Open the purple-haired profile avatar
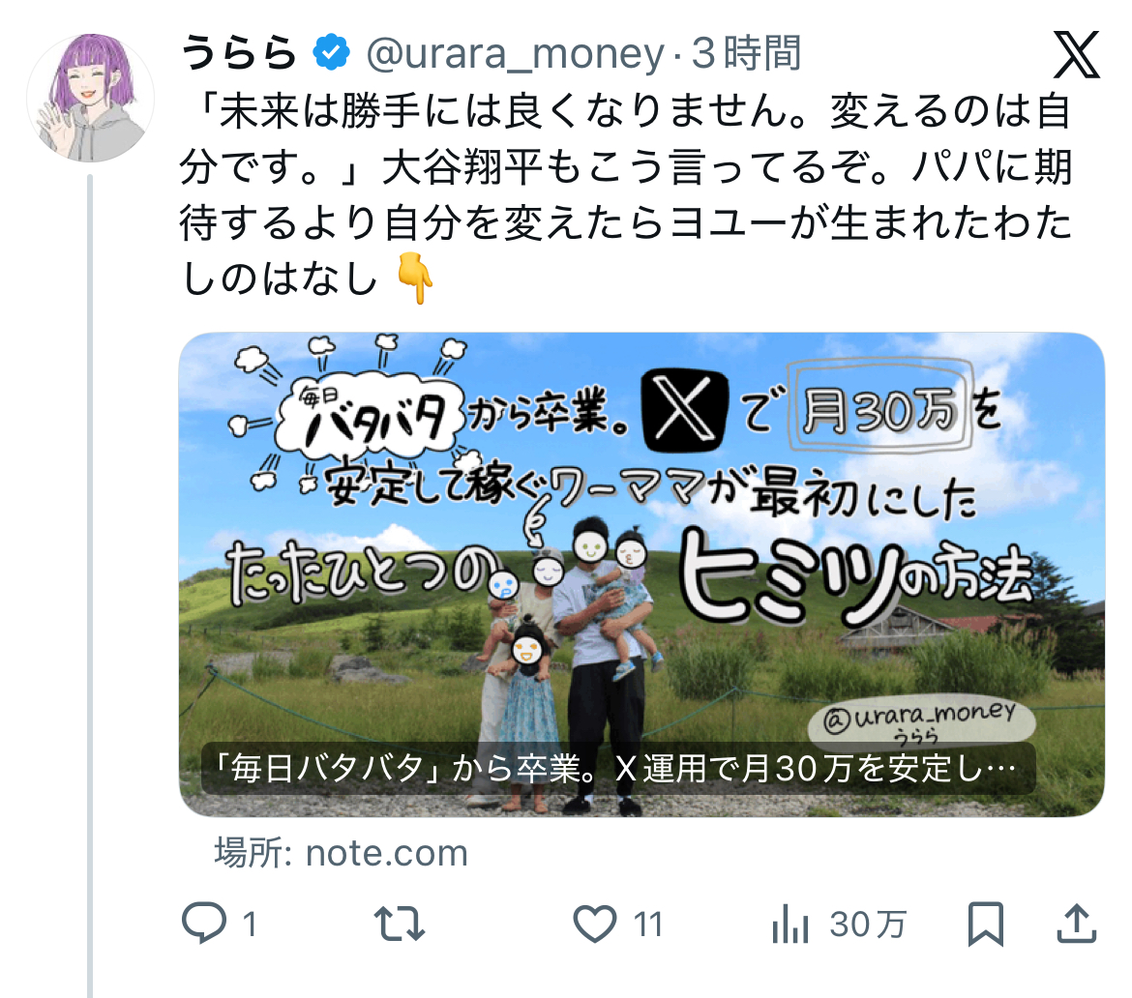 [91, 98]
